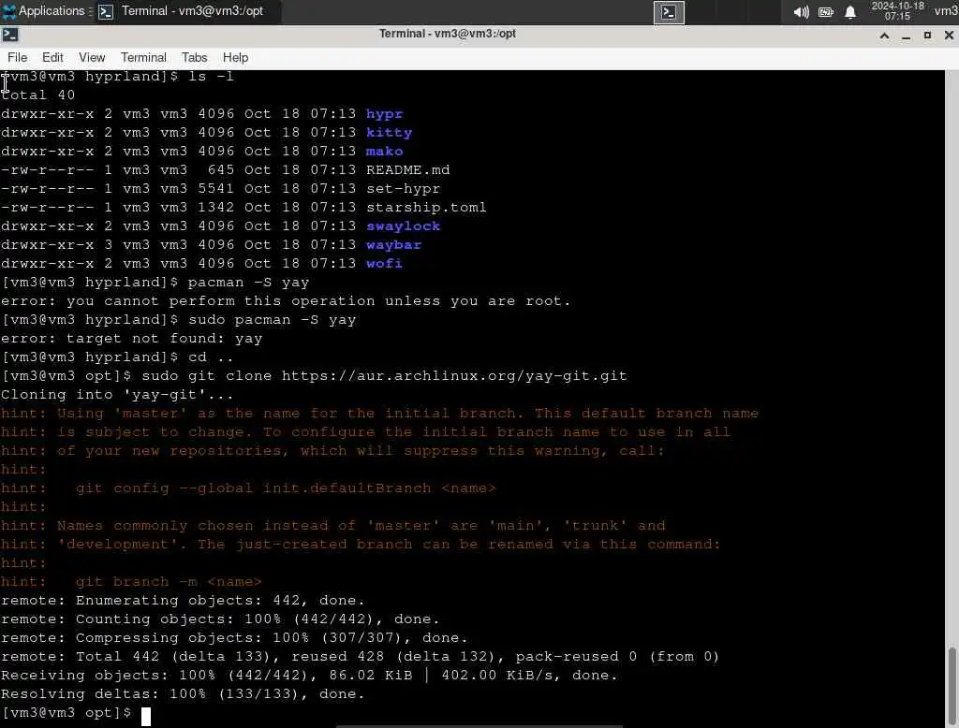959x728 pixels.
Task: Click terminal launcher icon in top panel
Action: pos(669,12)
